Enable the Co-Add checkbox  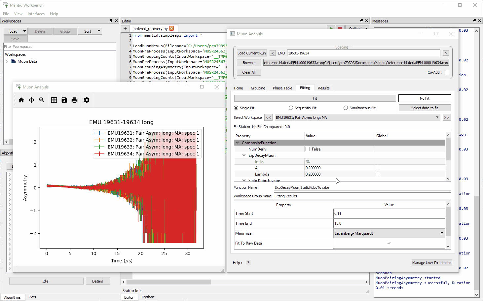tap(447, 72)
